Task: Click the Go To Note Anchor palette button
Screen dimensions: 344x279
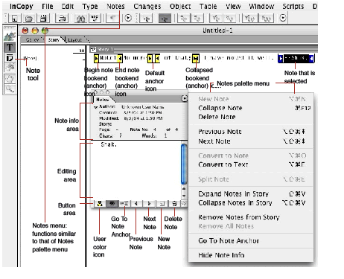Action: coord(124,204)
